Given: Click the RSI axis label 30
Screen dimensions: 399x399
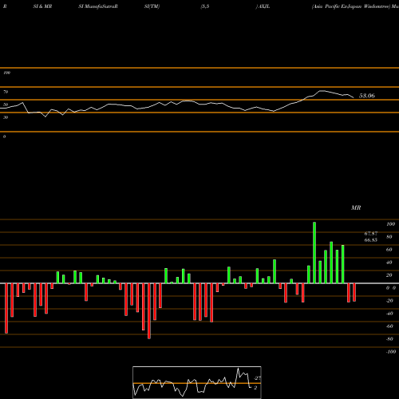Looking at the screenshot, I should [6, 117].
